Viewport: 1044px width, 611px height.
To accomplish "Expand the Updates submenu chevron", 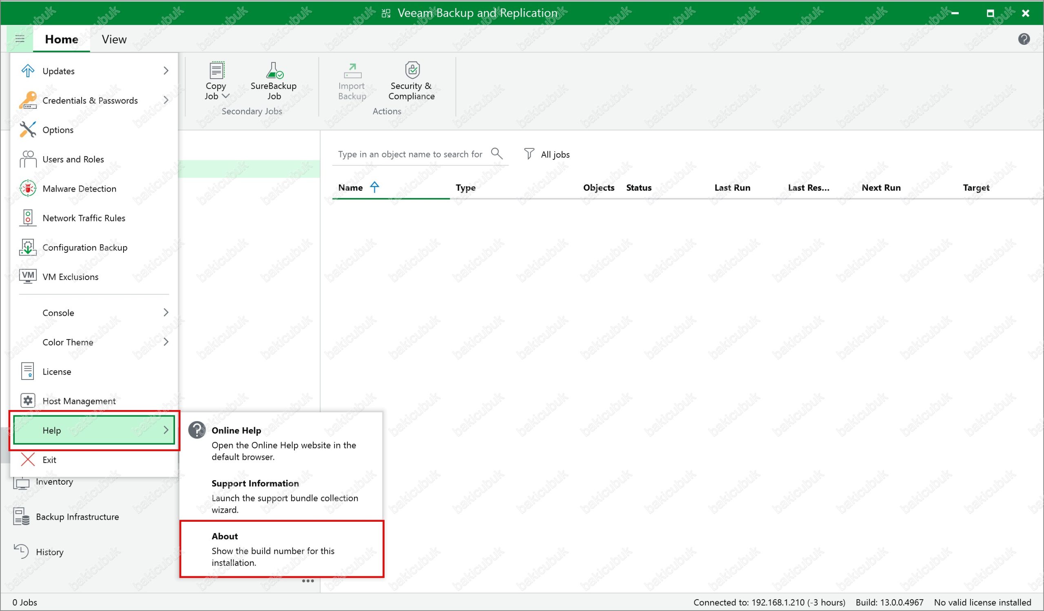I will coord(166,71).
